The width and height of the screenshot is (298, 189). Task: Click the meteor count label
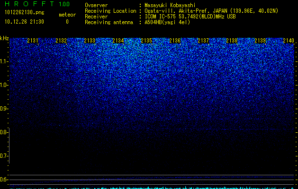pyautogui.click(x=67, y=15)
